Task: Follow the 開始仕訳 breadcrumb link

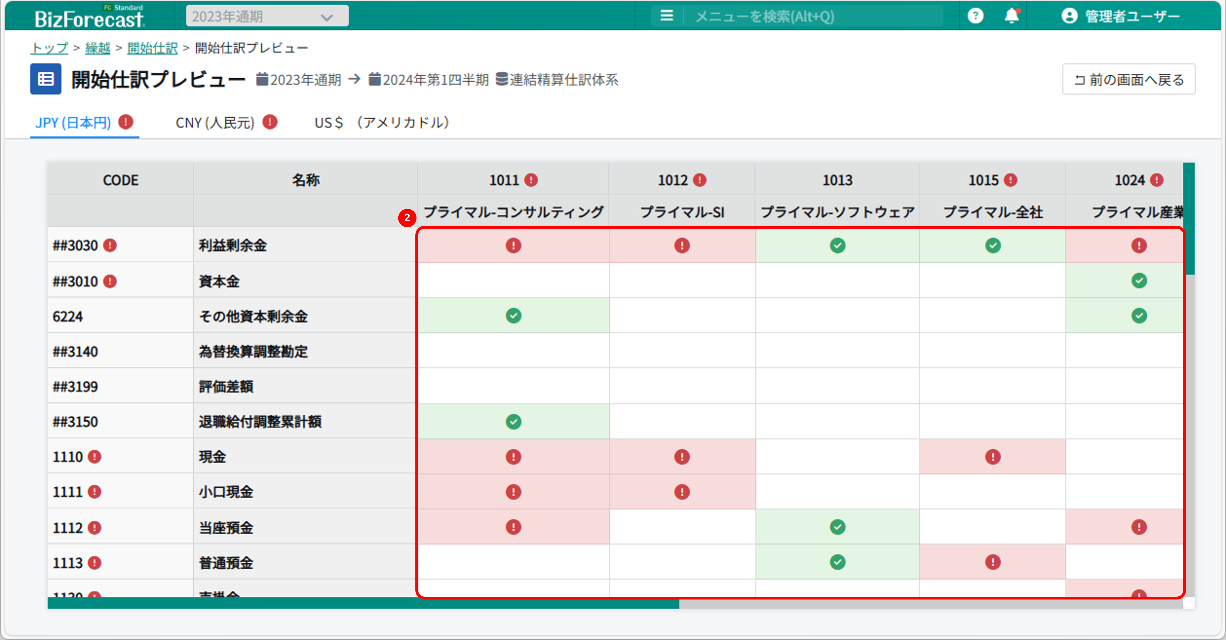Action: point(152,48)
